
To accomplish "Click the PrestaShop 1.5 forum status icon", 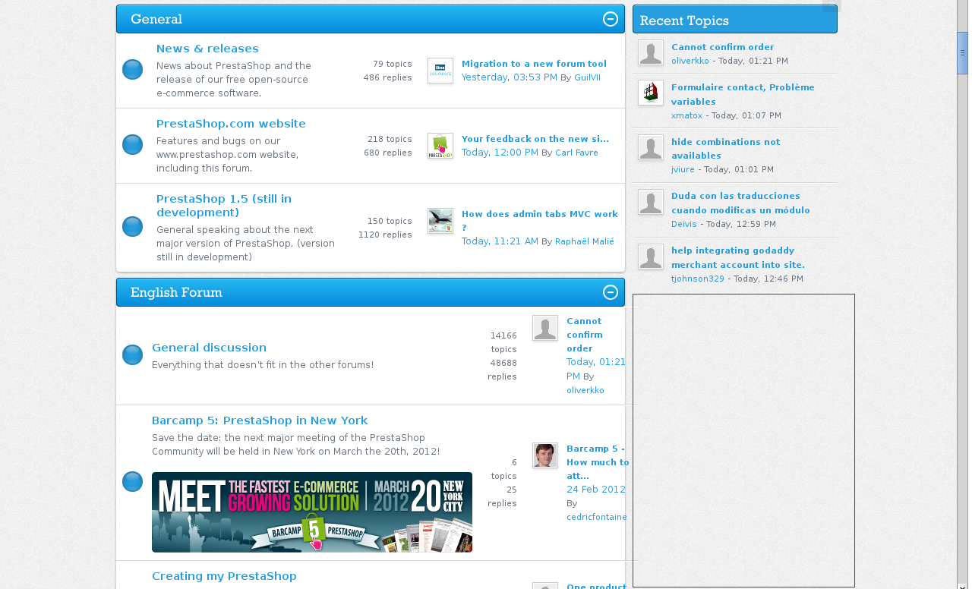I will pyautogui.click(x=133, y=226).
